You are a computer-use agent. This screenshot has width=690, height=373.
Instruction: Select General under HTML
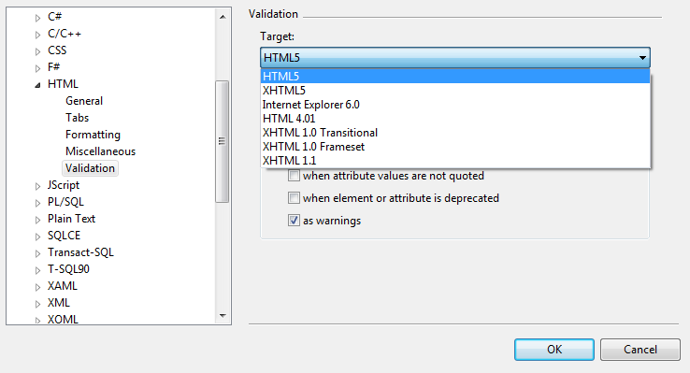(84, 101)
